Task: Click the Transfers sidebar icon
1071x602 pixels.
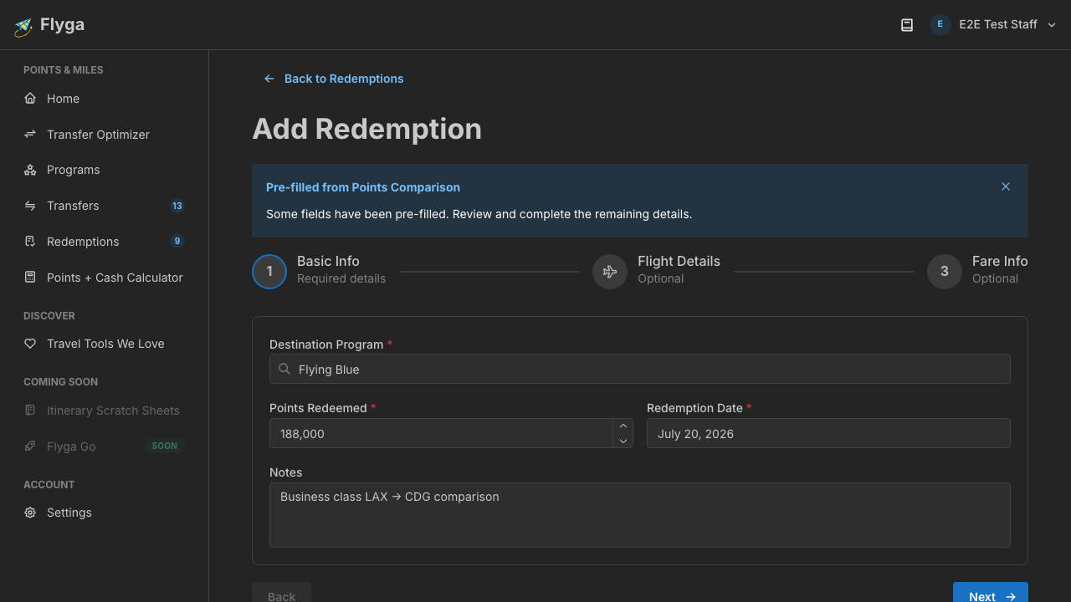Action: click(x=30, y=206)
